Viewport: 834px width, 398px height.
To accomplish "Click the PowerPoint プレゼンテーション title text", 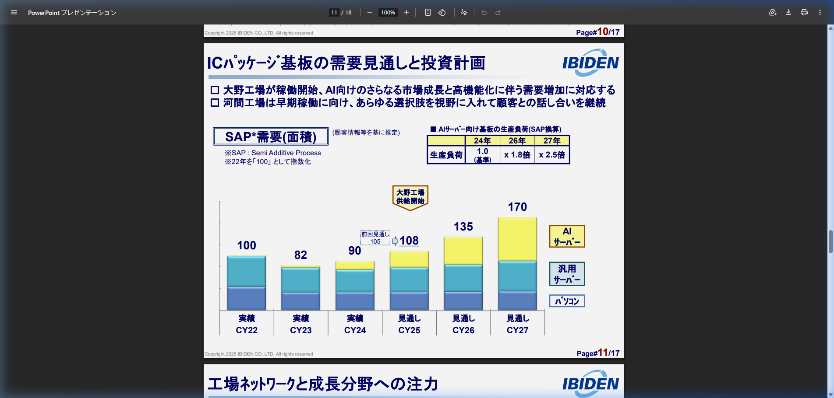I will click(72, 12).
